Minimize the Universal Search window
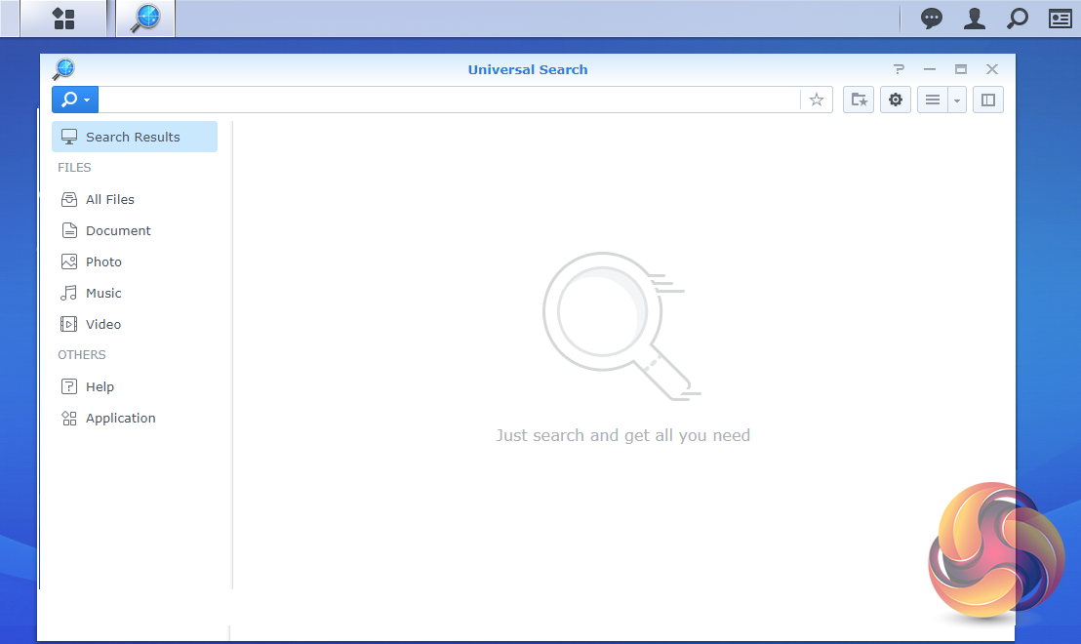The width and height of the screenshot is (1081, 644). click(930, 69)
